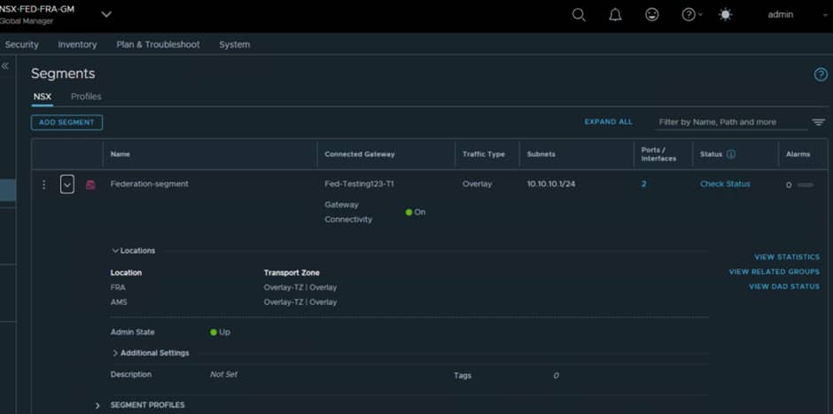
Task: Open the help question-mark menu
Action: pos(692,15)
